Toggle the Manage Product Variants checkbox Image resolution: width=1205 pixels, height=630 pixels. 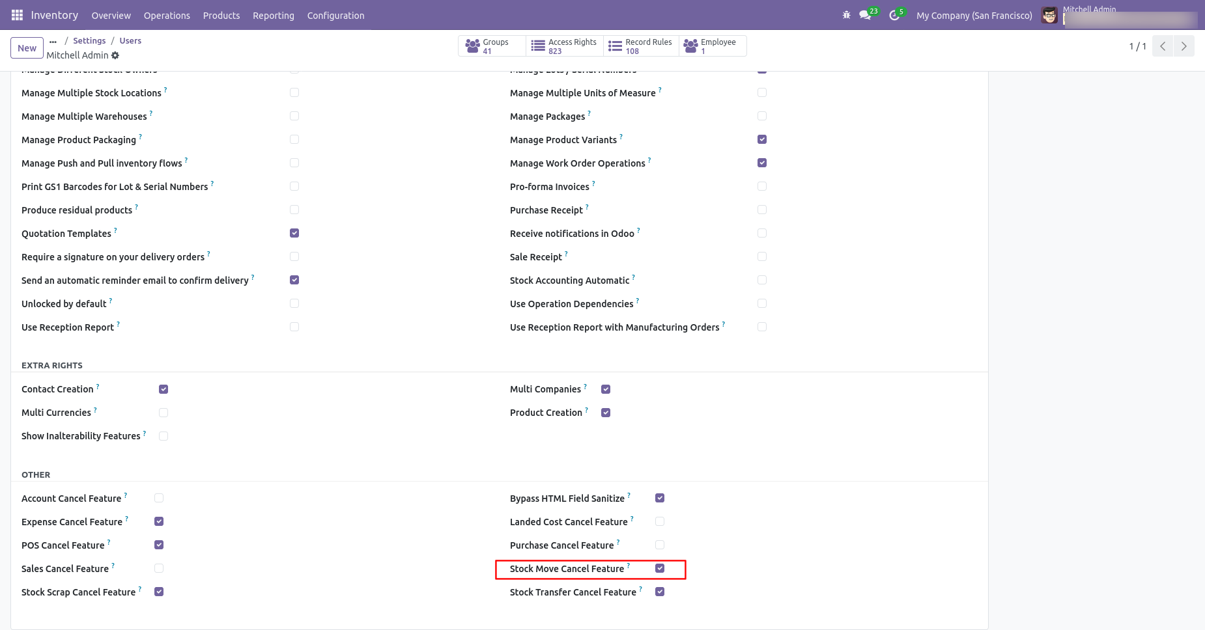coord(762,139)
